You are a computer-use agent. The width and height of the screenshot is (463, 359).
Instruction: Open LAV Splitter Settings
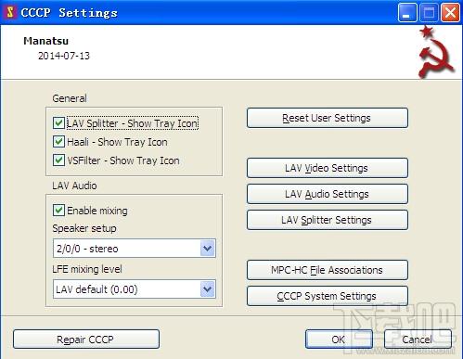click(x=328, y=220)
